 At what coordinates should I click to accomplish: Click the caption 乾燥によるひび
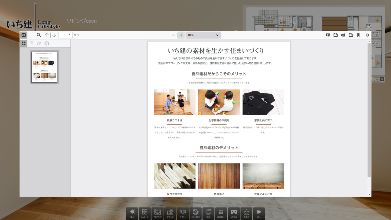263,194
